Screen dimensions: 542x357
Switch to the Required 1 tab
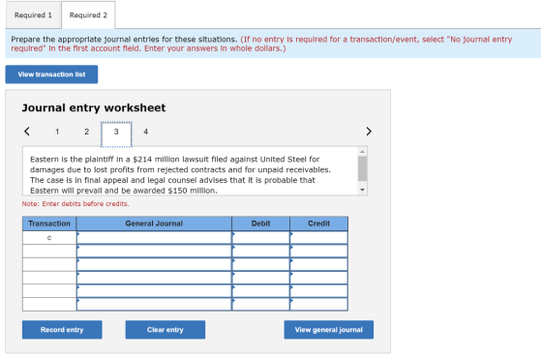pyautogui.click(x=33, y=15)
